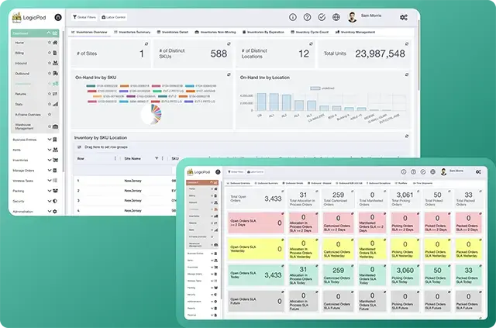The width and height of the screenshot is (496, 328).
Task: Toggle the favorite star beside Stats in the inventory window sidebar
Action: (x=50, y=104)
